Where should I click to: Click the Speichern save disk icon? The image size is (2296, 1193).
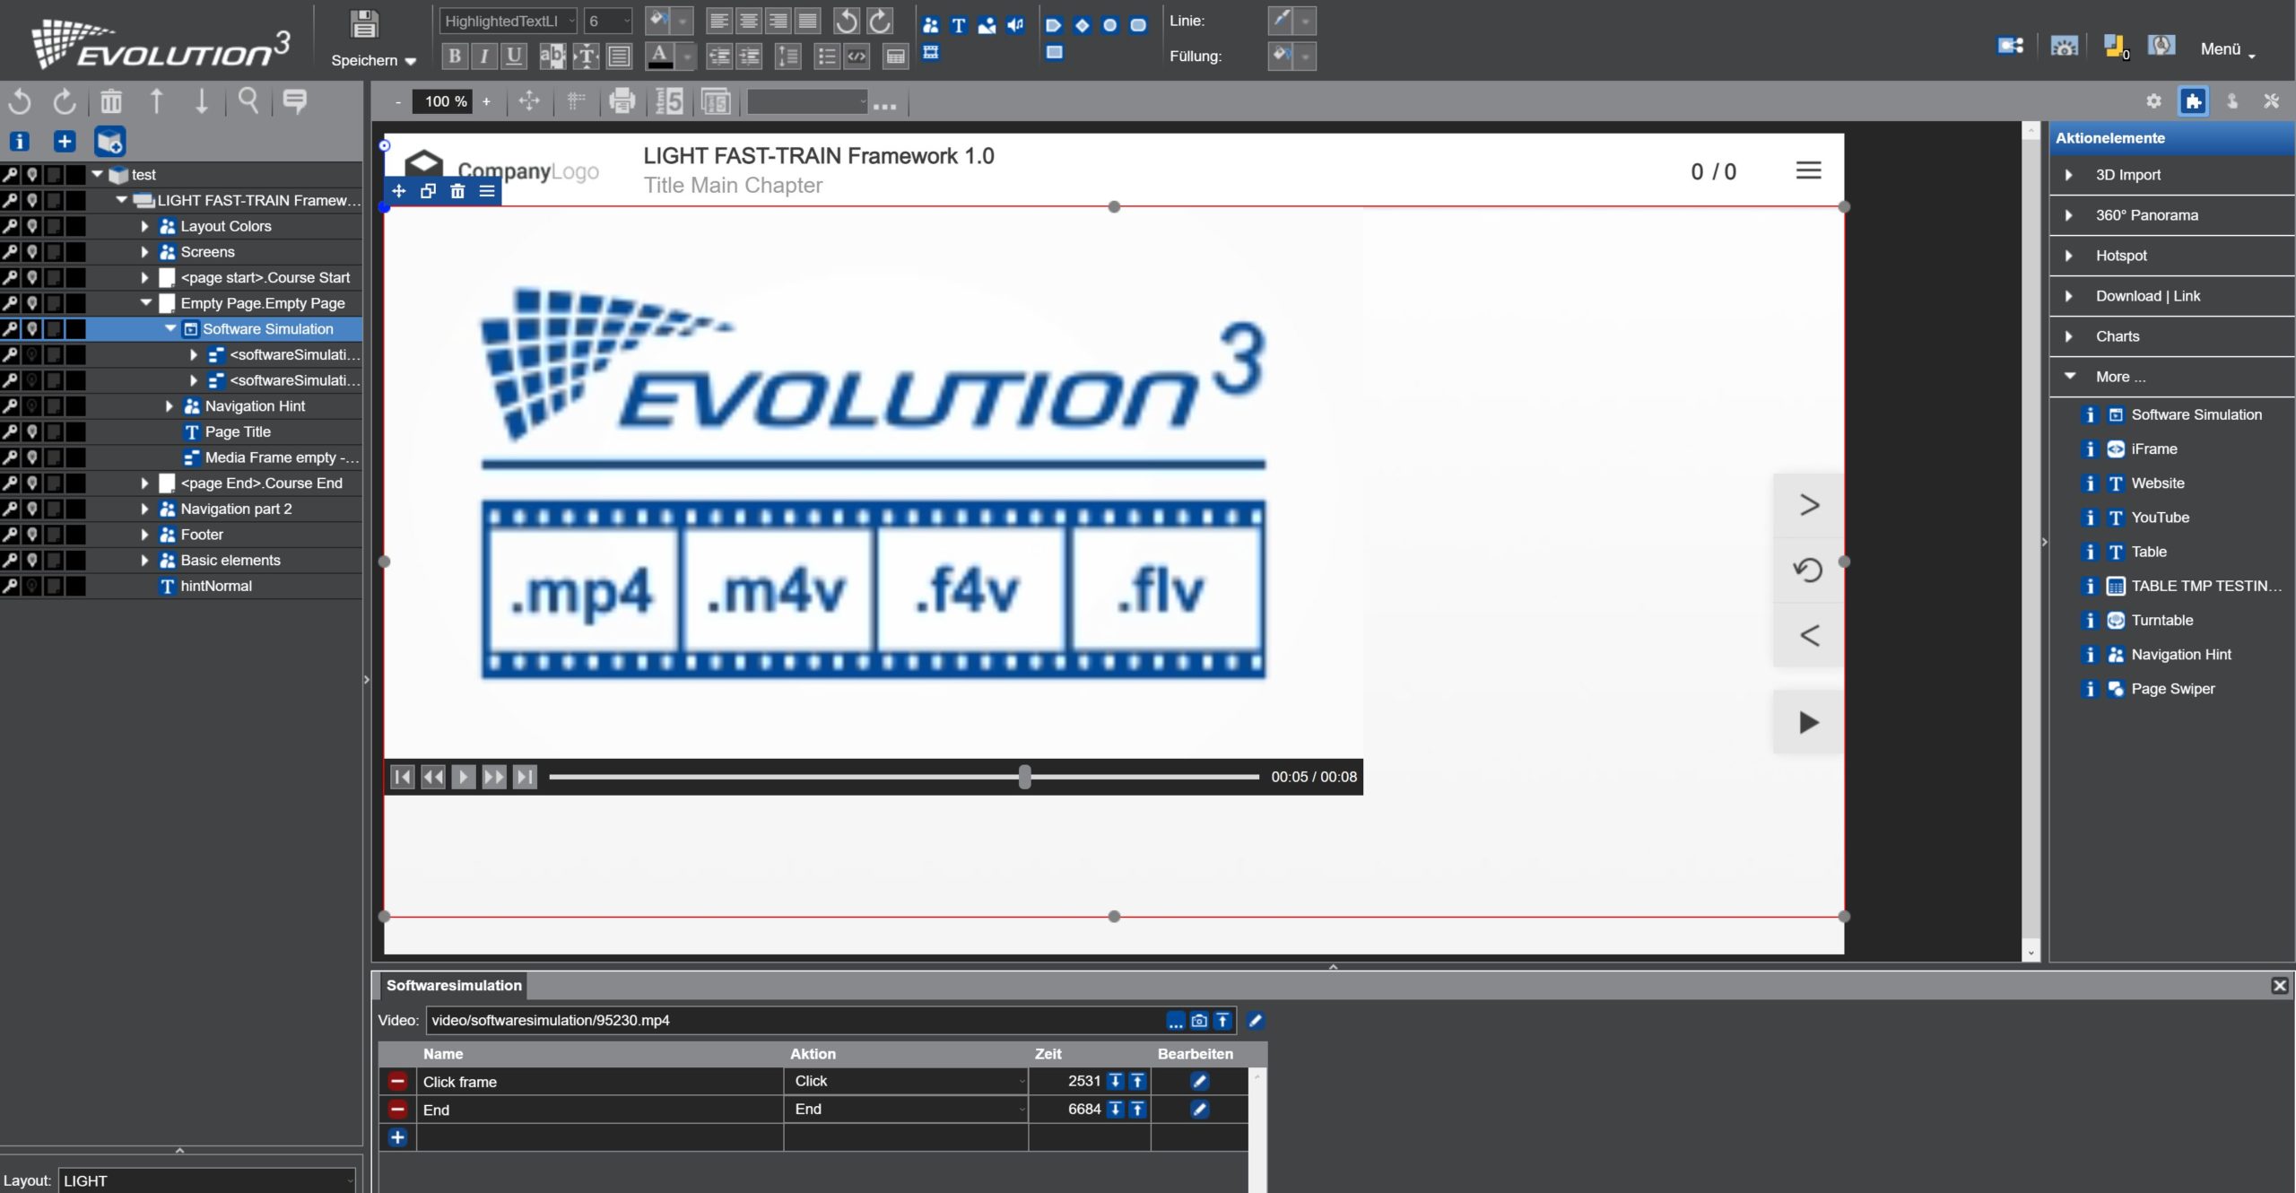click(364, 24)
